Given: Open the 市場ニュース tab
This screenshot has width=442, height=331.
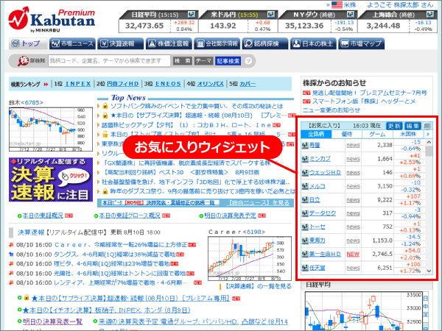Looking at the screenshot, I should coord(72,43).
